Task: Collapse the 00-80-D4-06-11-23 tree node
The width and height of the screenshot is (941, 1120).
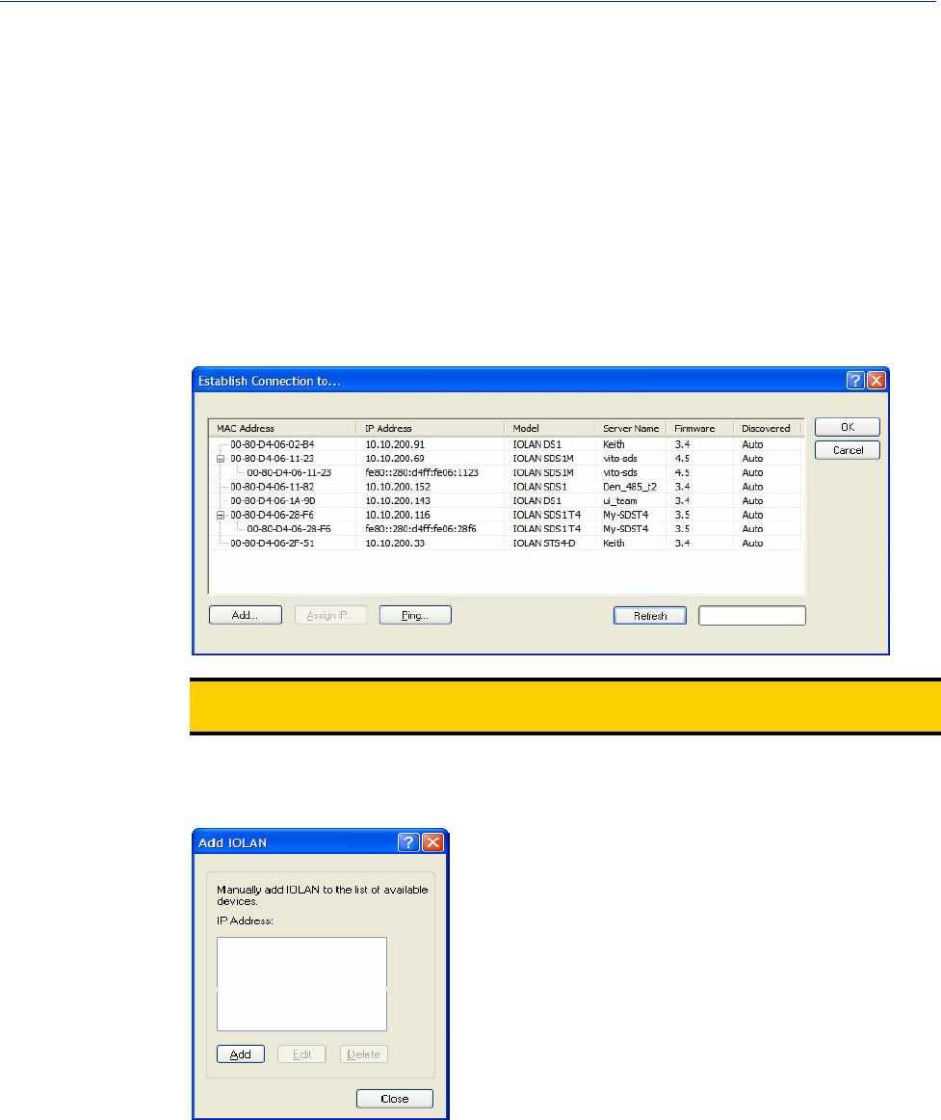Action: [x=221, y=460]
